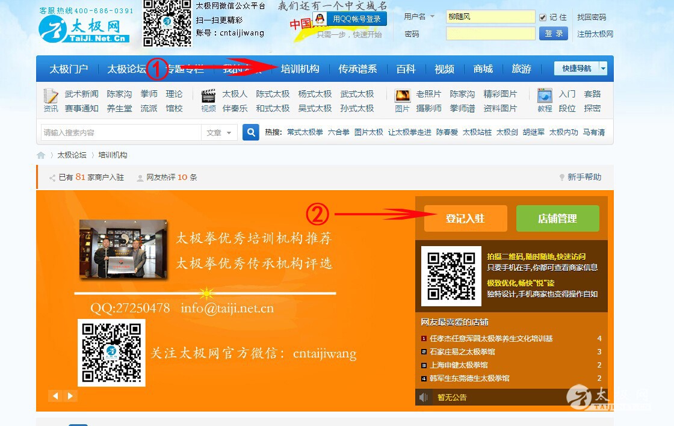Image resolution: width=674 pixels, height=426 pixels.
Task: Go to next banner slide arrow
Action: click(x=71, y=395)
